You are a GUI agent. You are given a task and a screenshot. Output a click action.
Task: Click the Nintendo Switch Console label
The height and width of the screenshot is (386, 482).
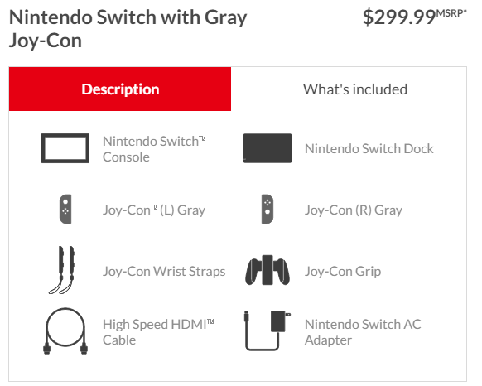coord(154,149)
